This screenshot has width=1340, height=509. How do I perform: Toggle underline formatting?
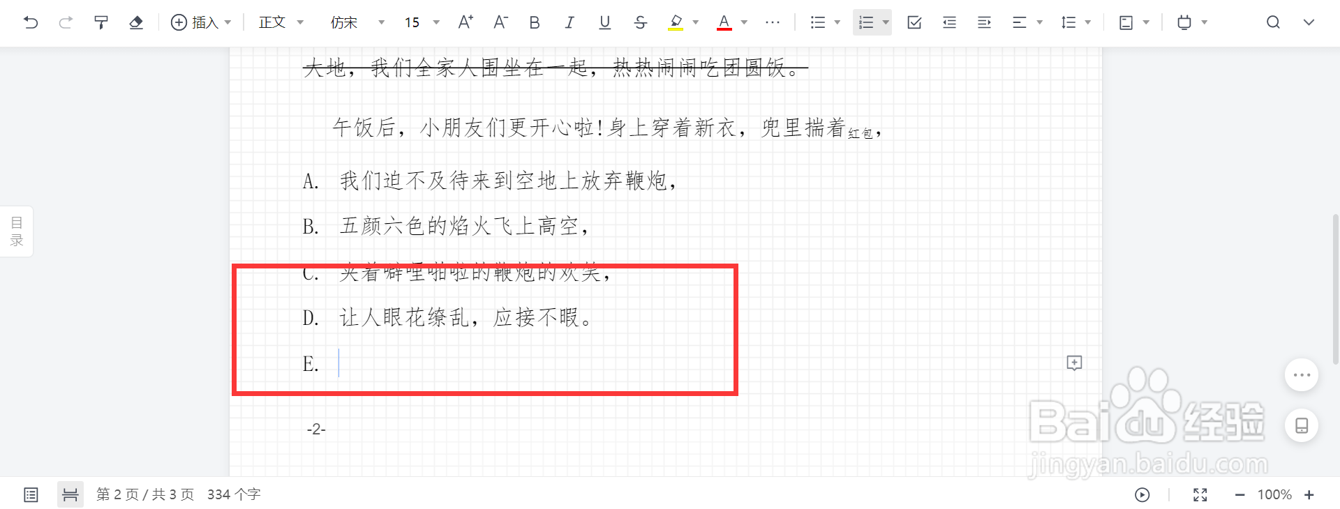click(605, 22)
